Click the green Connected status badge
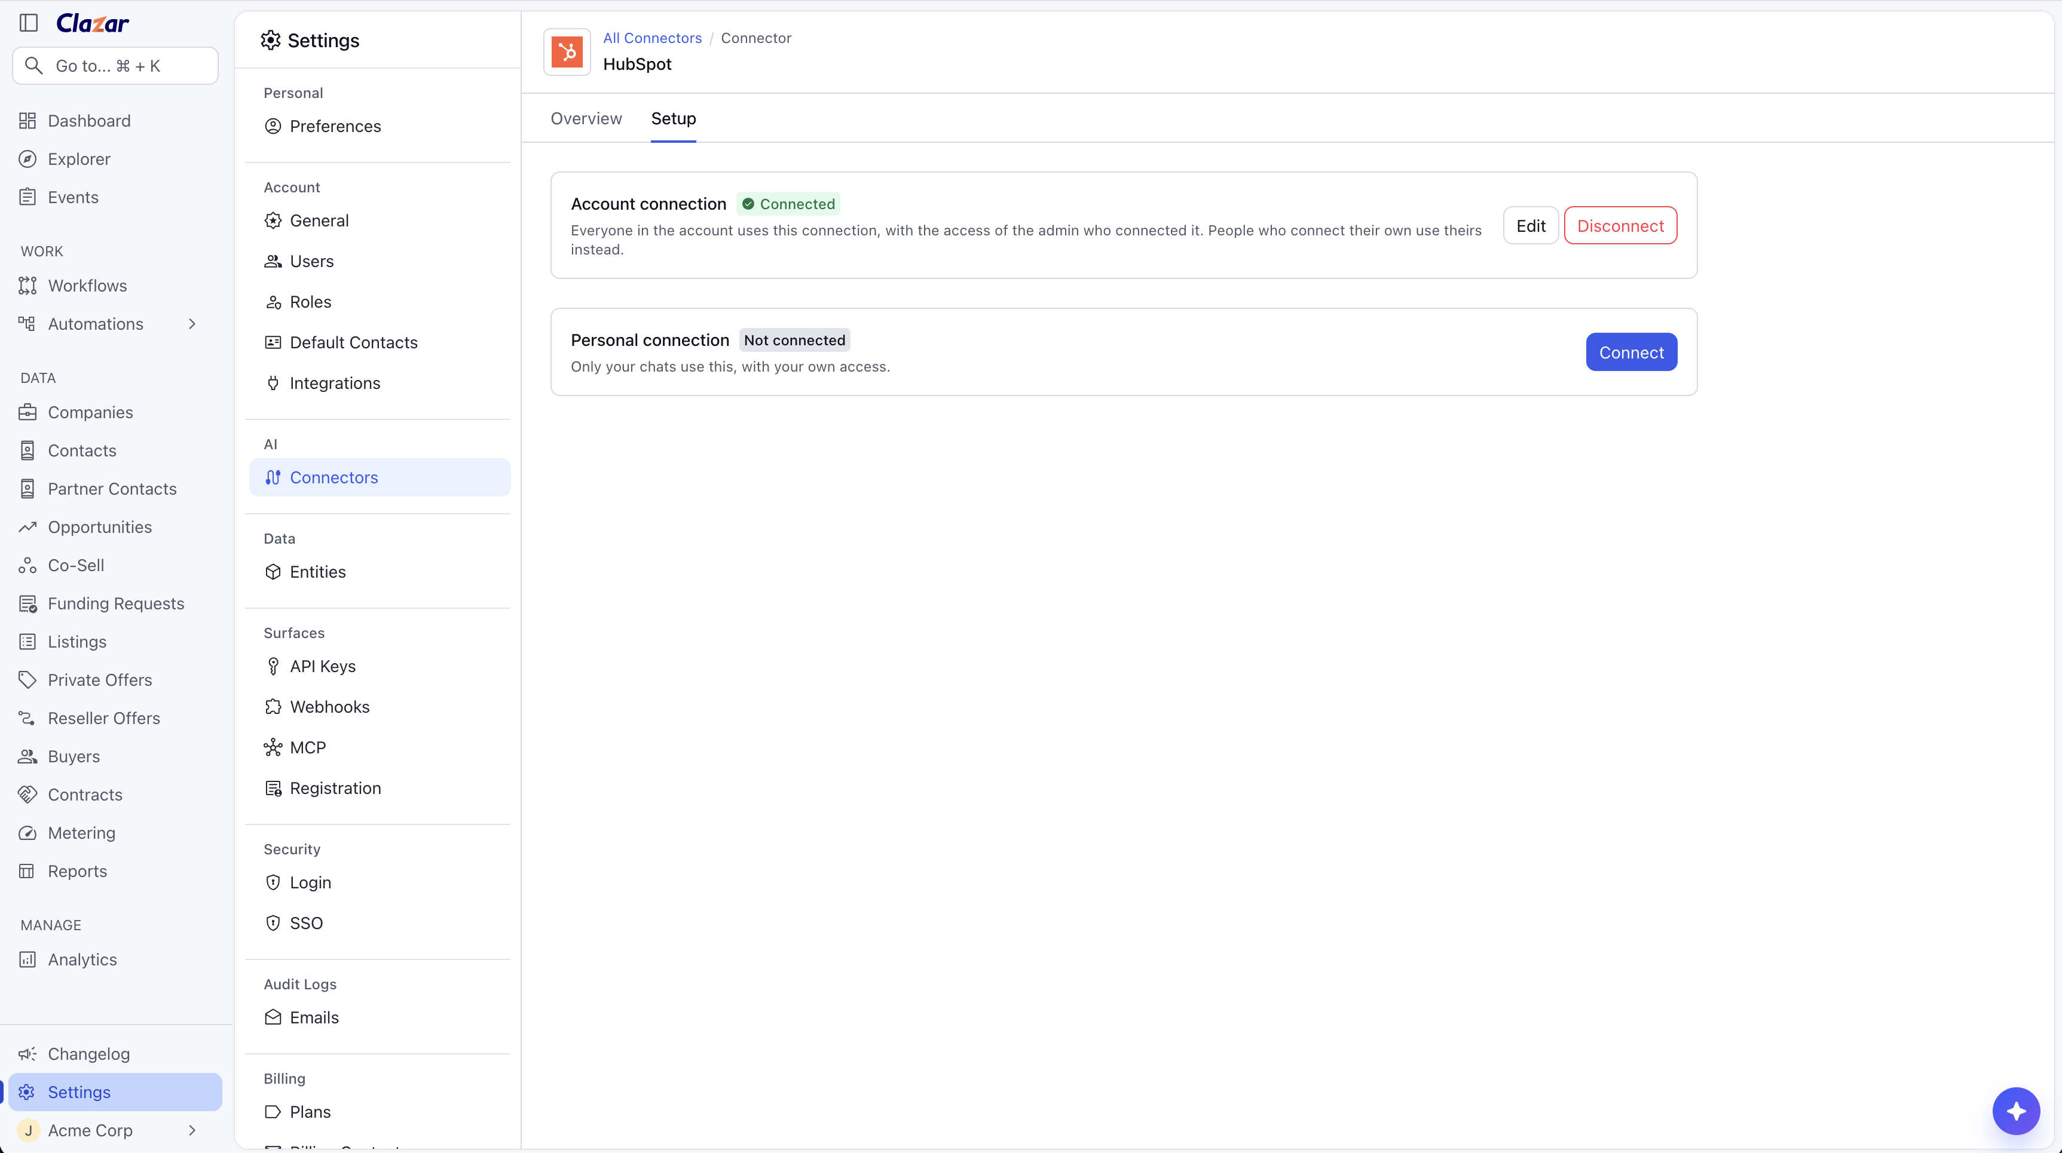The width and height of the screenshot is (2062, 1153). coord(788,204)
